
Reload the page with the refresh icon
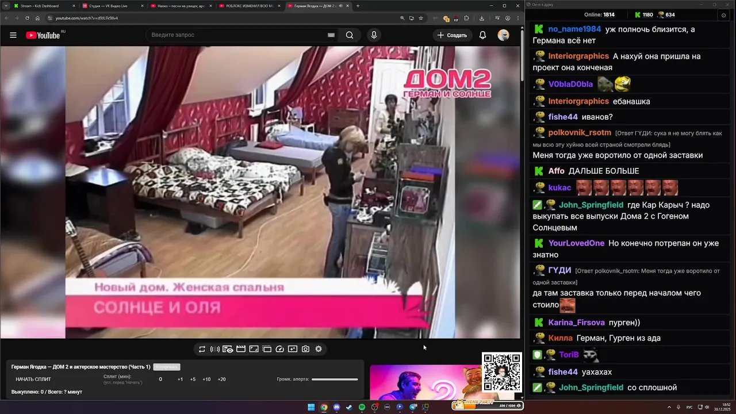(x=27, y=18)
